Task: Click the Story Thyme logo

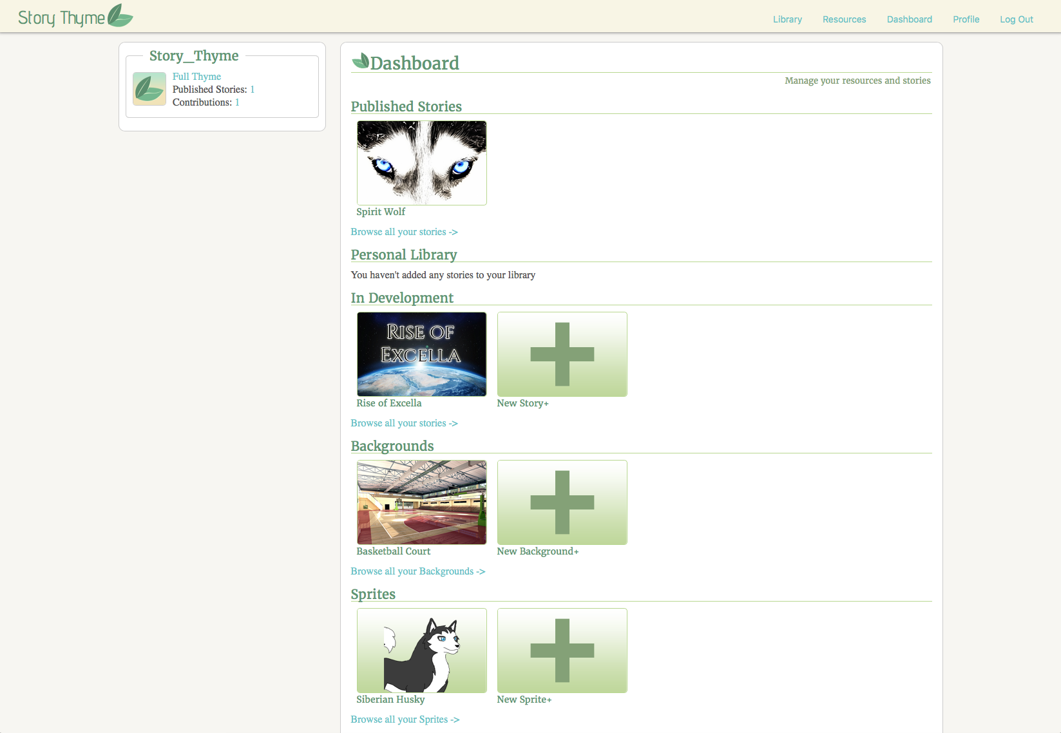Action: point(75,17)
